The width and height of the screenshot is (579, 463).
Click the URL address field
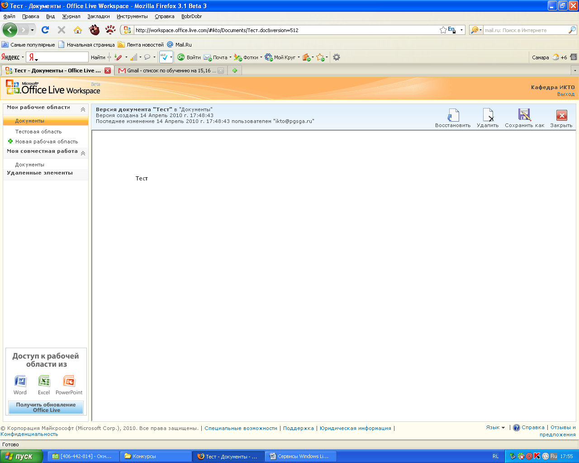click(286, 30)
